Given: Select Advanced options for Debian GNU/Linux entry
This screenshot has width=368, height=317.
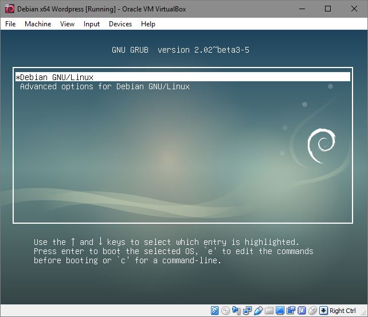Looking at the screenshot, I should tap(105, 86).
